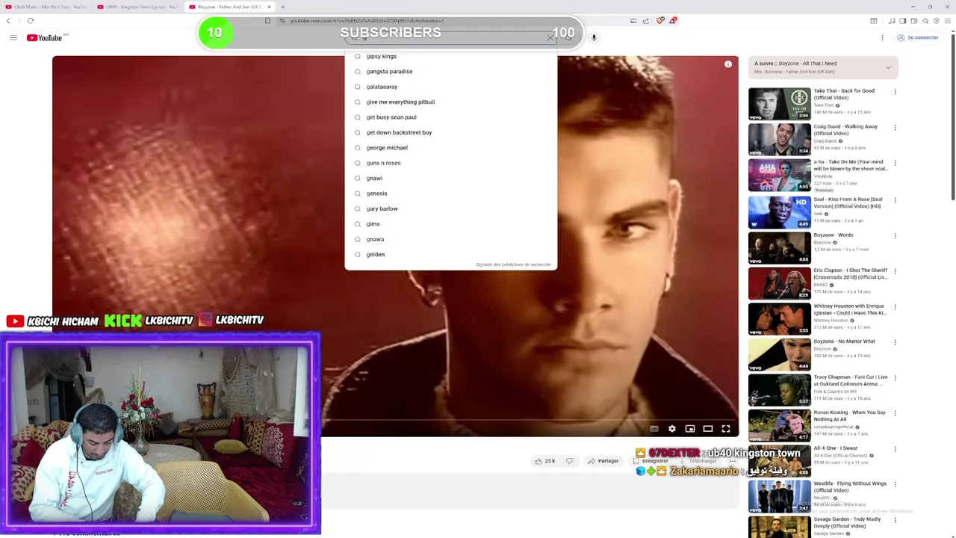Open a new browser tab
The height and width of the screenshot is (538, 956).
tap(282, 7)
